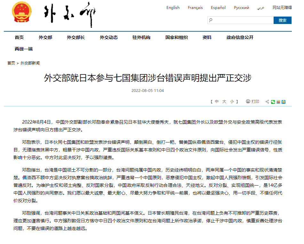The width and height of the screenshot is (304, 244).
Task: Set font size to 小
Action: [232, 102]
